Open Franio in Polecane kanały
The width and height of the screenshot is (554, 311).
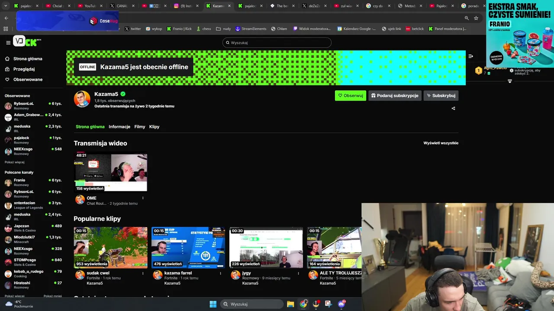click(x=33, y=182)
